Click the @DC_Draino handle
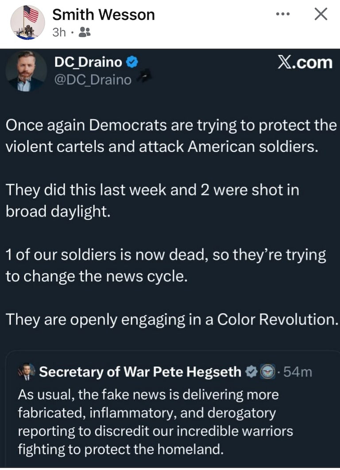 (93, 79)
